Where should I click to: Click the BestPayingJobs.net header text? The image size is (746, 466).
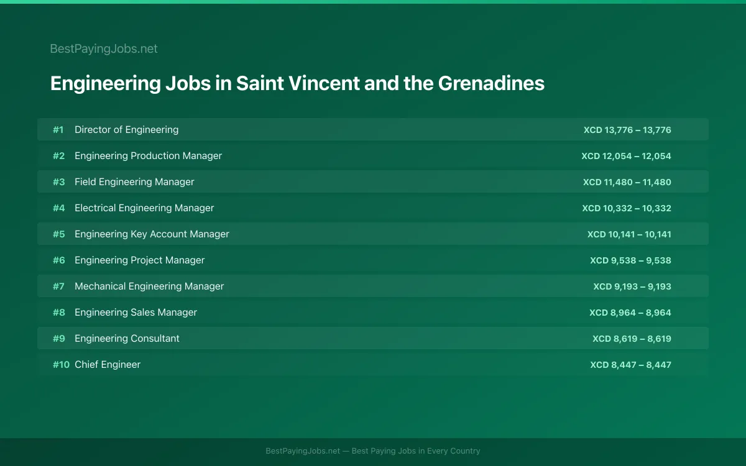coord(104,48)
